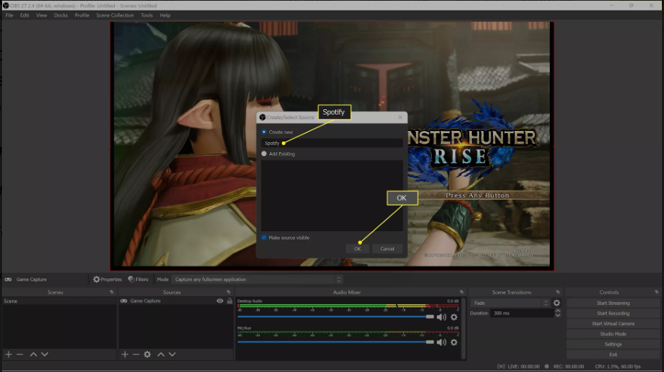This screenshot has width=664, height=372.
Task: Open the Fade transition dropdown
Action: 510,303
